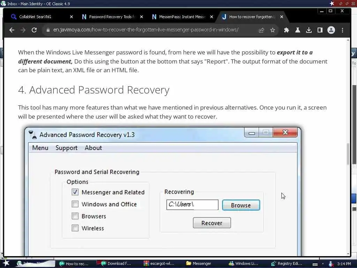This screenshot has width=357, height=268.
Task: Tick the Wireless checkbox
Action: [x=75, y=228]
